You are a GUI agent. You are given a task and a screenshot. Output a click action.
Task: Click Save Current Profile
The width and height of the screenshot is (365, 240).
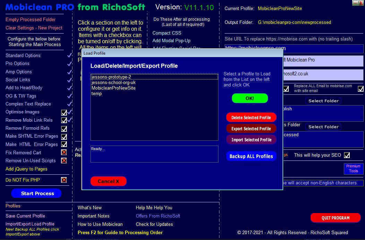tap(25, 216)
